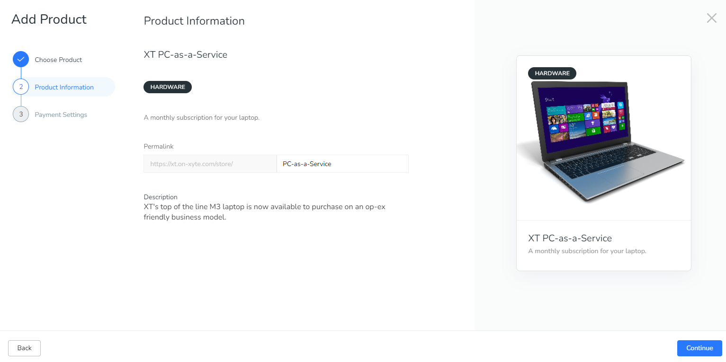Click the XT PC-as-a-Service product name

pos(186,54)
